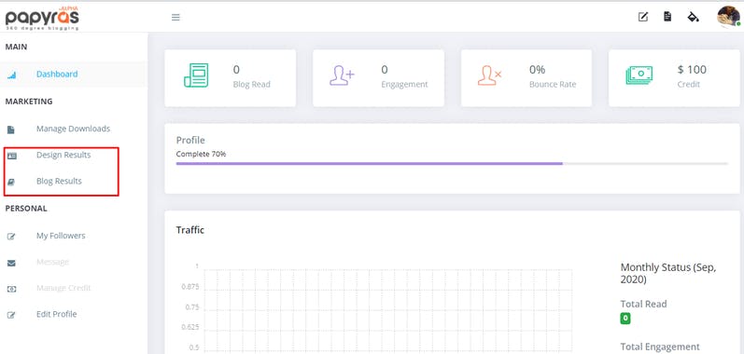The image size is (744, 354).
Task: Click the Blog Read label
Action: 251,84
